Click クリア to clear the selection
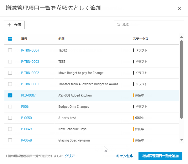The image size is (188, 164). click(70, 156)
